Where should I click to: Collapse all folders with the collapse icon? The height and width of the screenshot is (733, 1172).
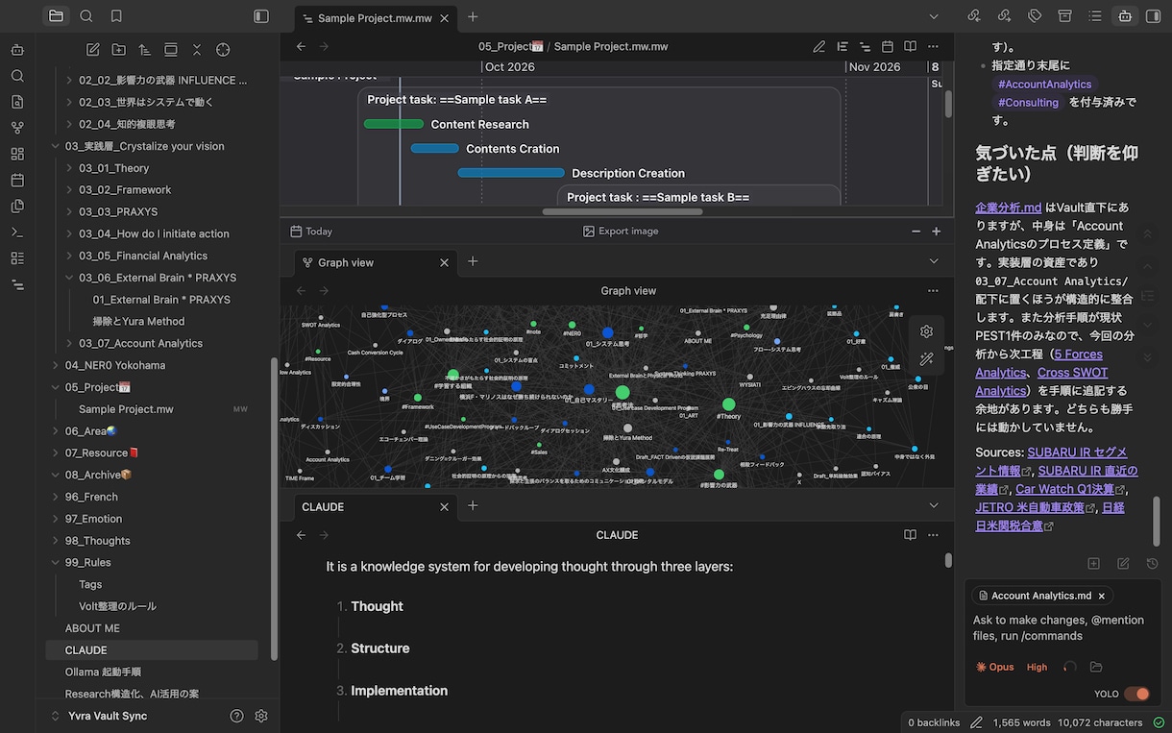tap(197, 50)
